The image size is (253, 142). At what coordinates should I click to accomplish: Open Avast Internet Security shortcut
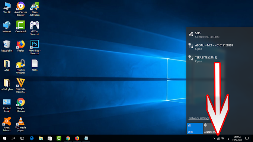pyautogui.click(x=7, y=124)
